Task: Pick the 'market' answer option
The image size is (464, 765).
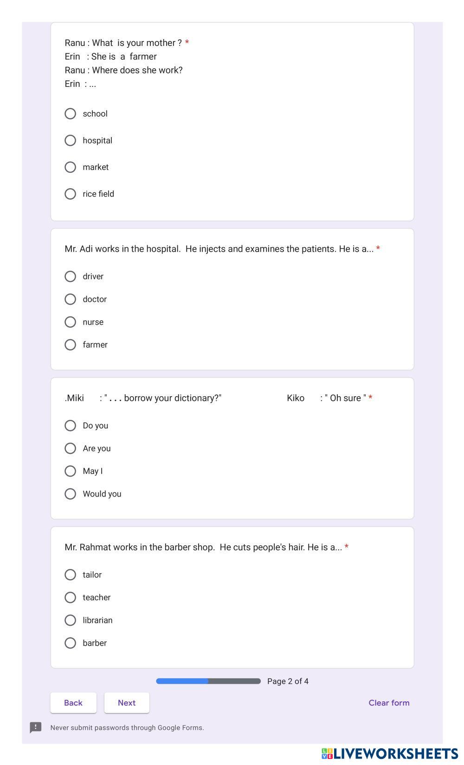Action: coord(70,167)
